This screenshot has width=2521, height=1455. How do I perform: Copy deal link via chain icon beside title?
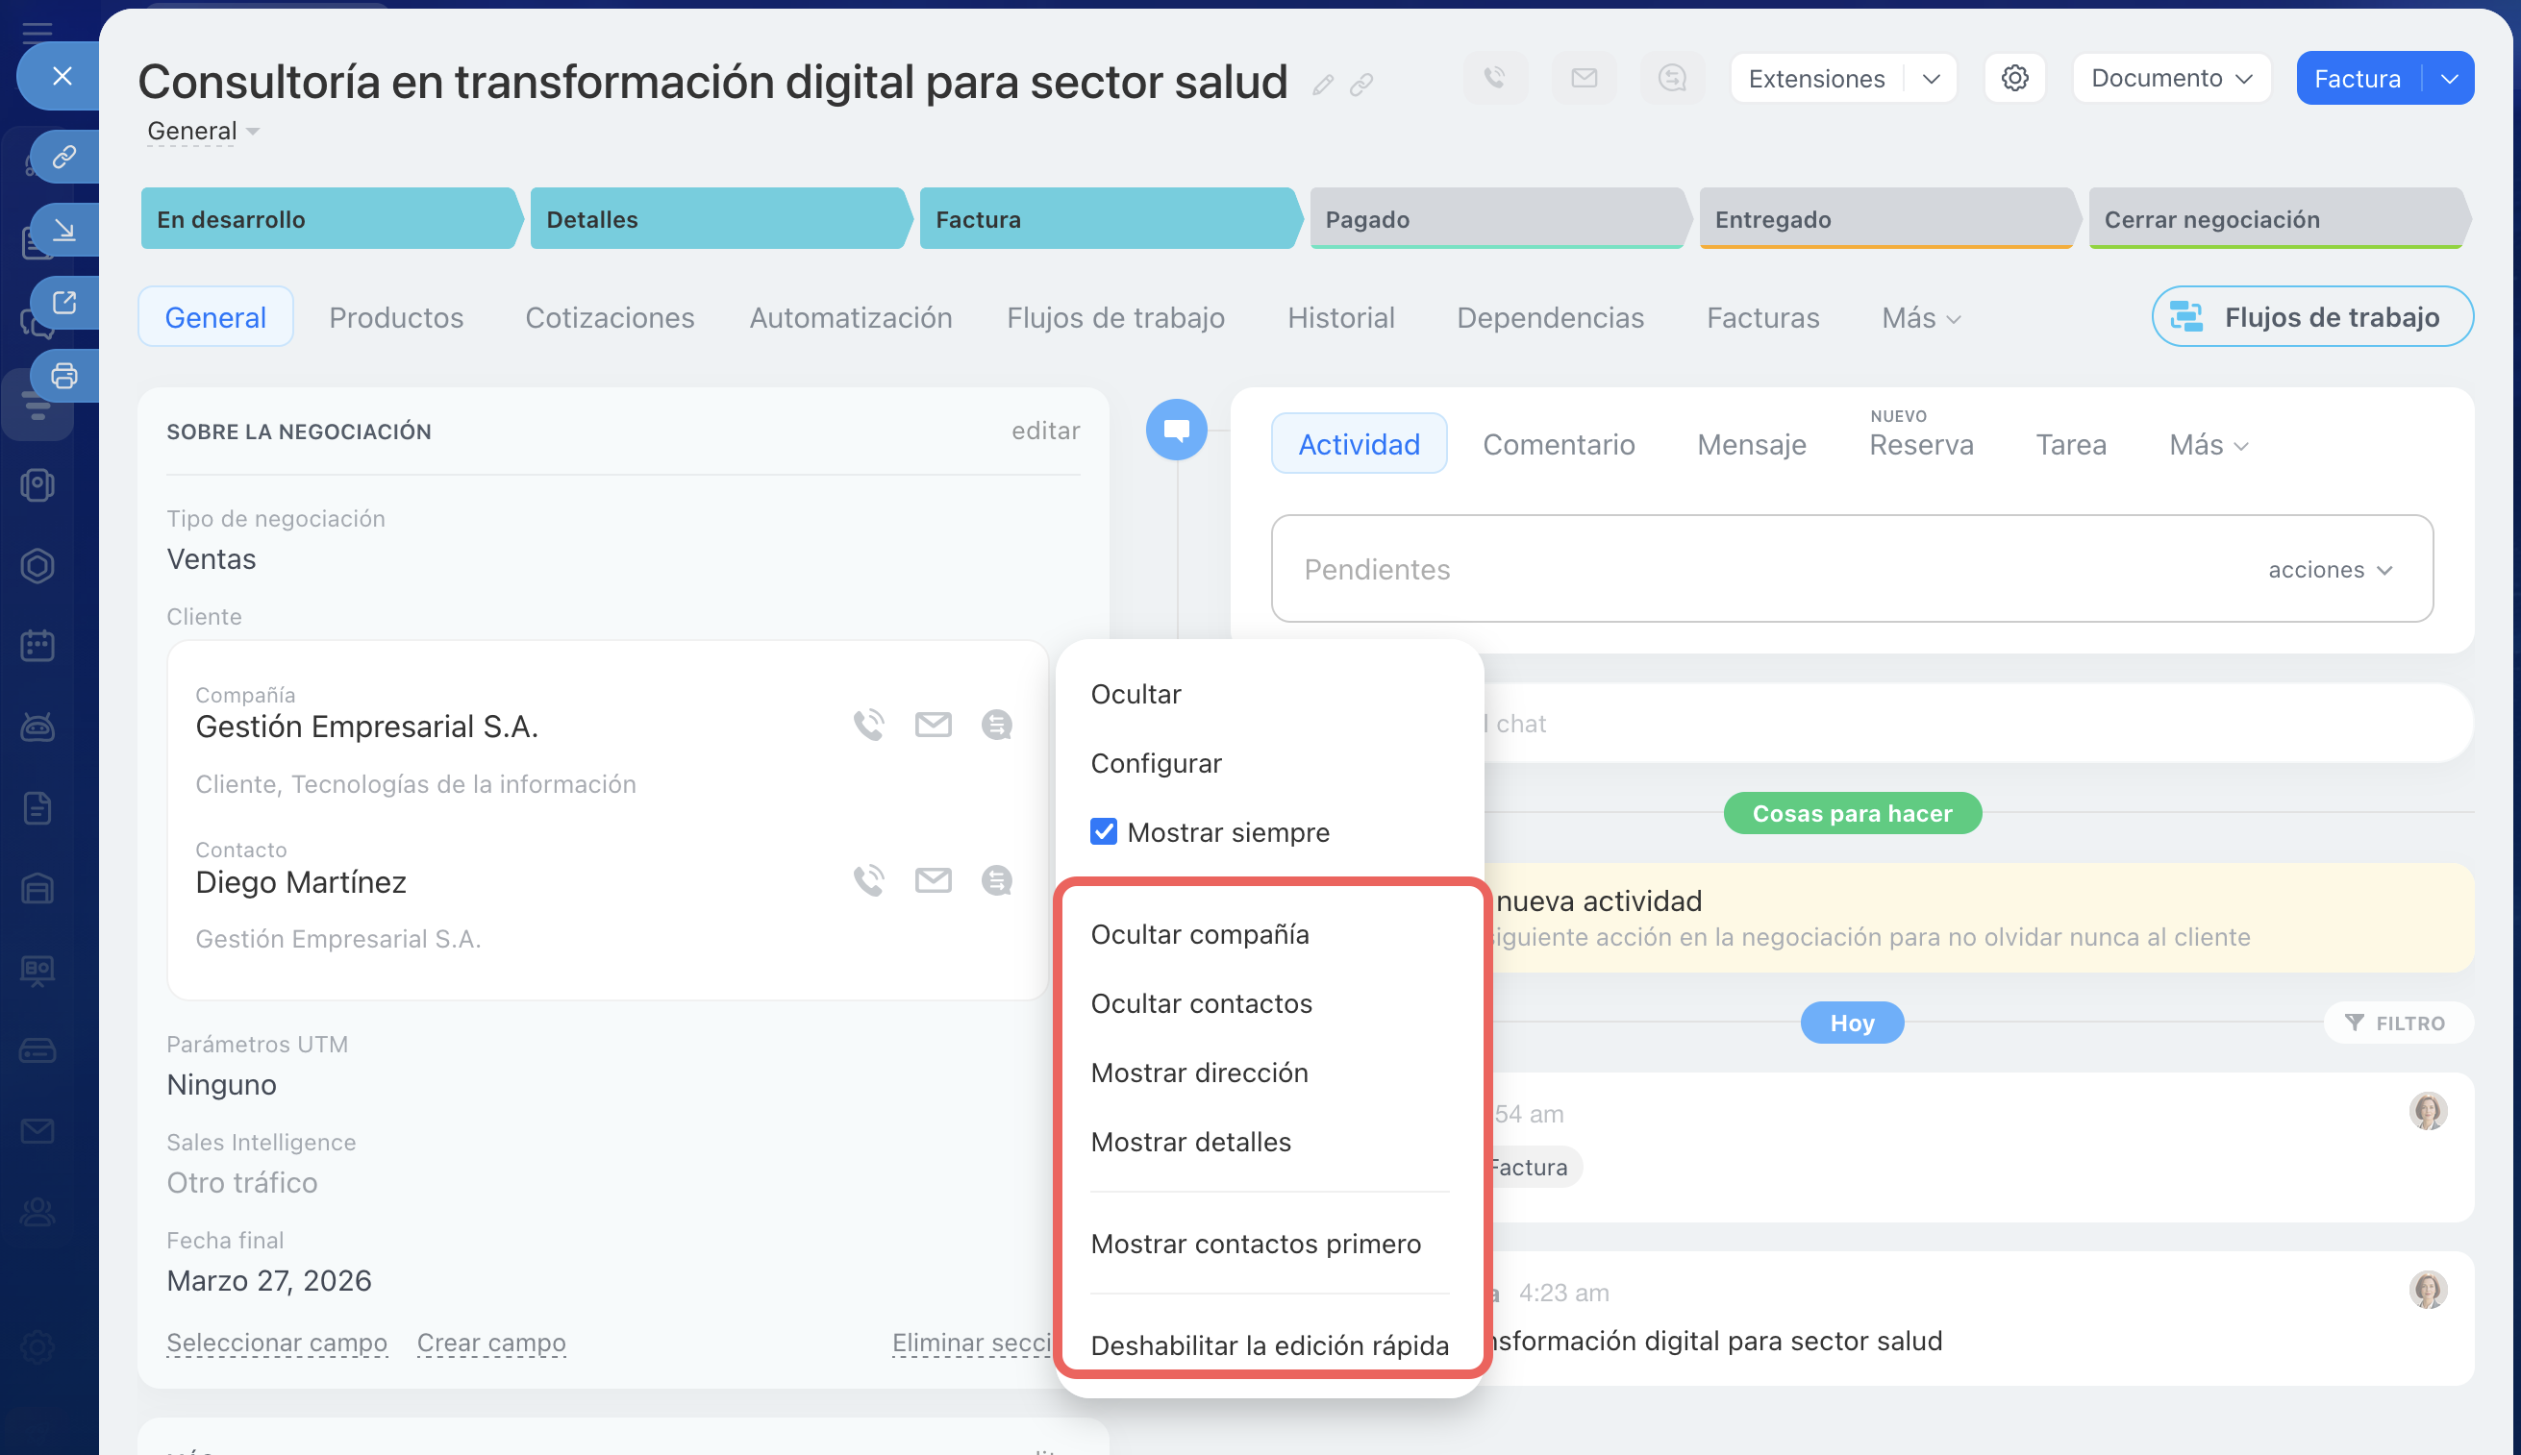click(1360, 86)
